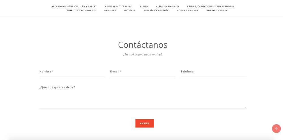The image size is (283, 140).
Task: Select the Teléfono input field
Action: pos(213,72)
